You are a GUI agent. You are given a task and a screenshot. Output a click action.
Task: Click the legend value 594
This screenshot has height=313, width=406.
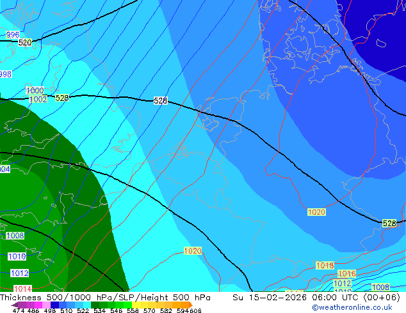[x=183, y=310]
